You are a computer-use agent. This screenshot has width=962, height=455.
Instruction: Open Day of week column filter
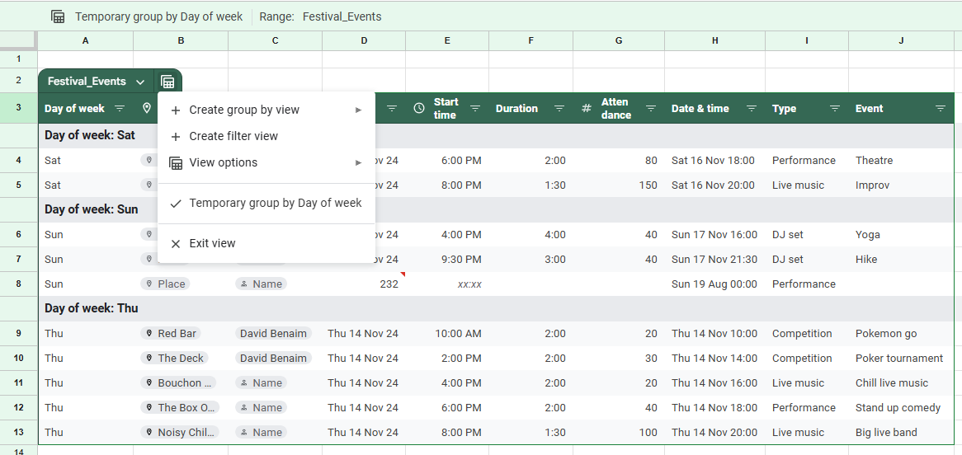[x=120, y=109]
